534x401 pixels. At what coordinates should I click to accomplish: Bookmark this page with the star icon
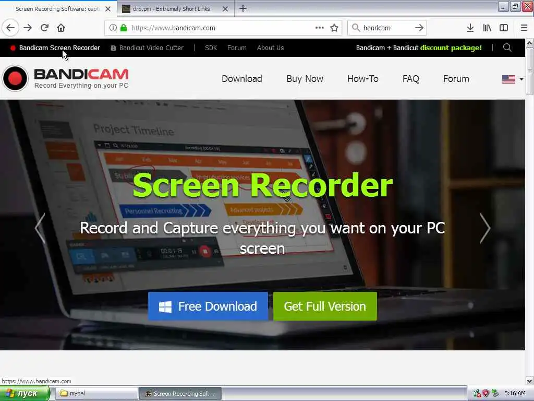coord(334,28)
